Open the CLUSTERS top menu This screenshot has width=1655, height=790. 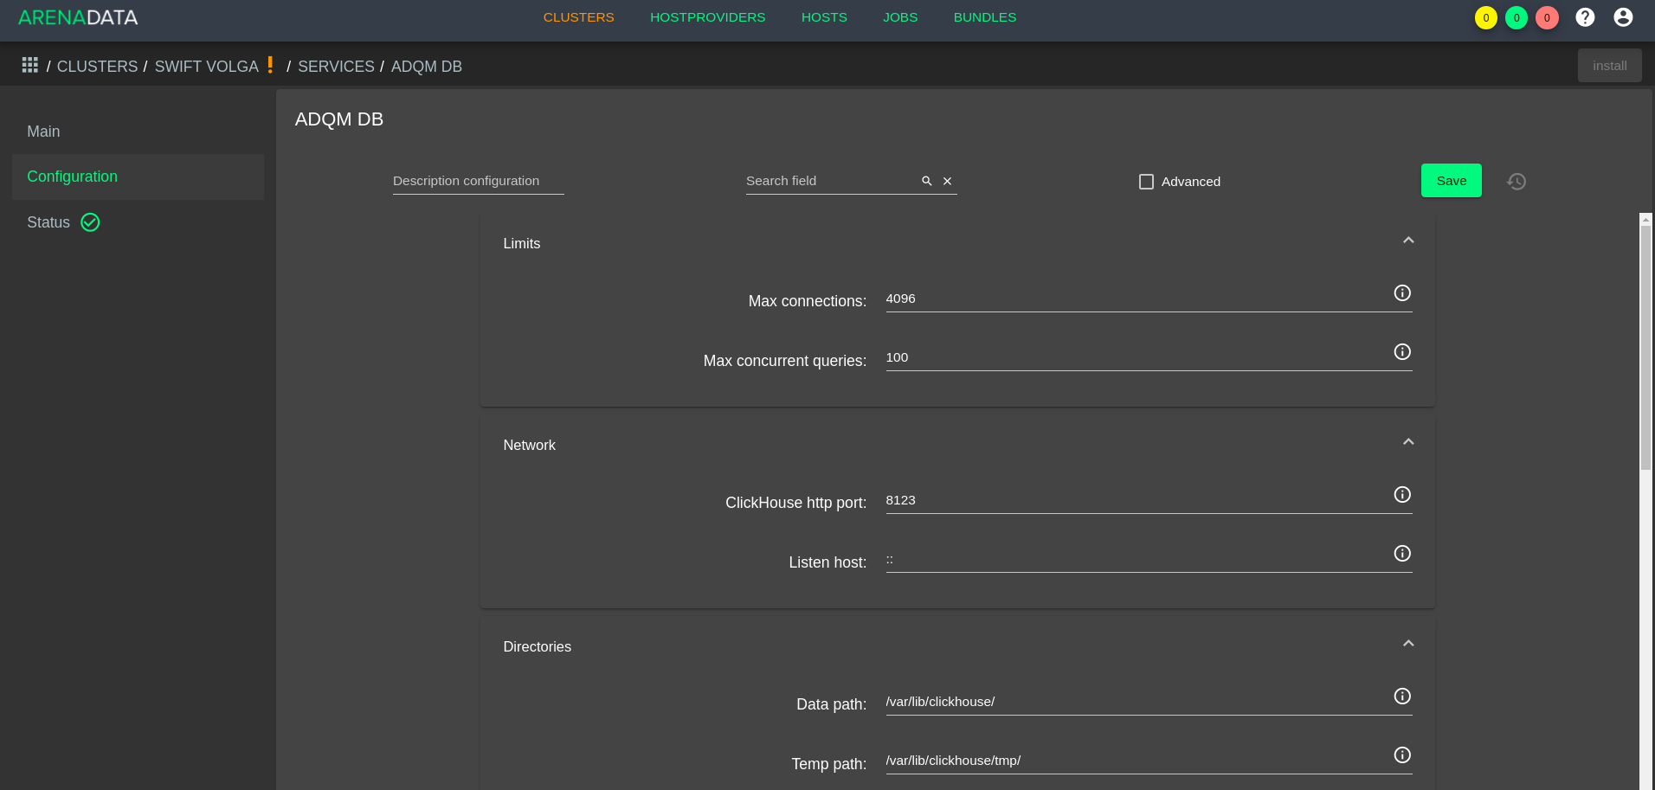(x=579, y=17)
